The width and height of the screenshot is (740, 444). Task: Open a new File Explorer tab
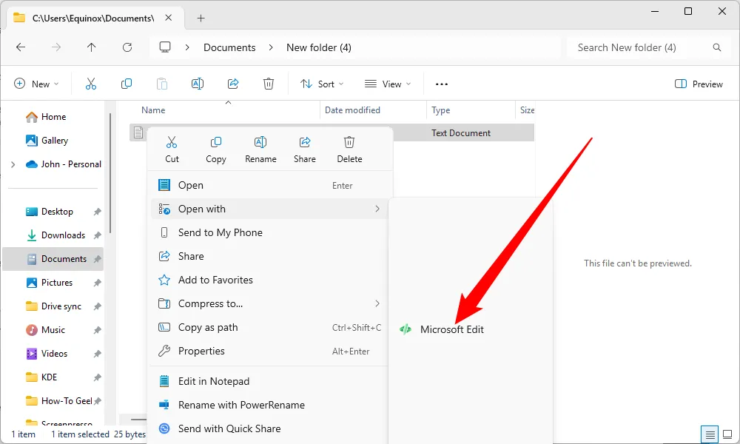click(201, 18)
